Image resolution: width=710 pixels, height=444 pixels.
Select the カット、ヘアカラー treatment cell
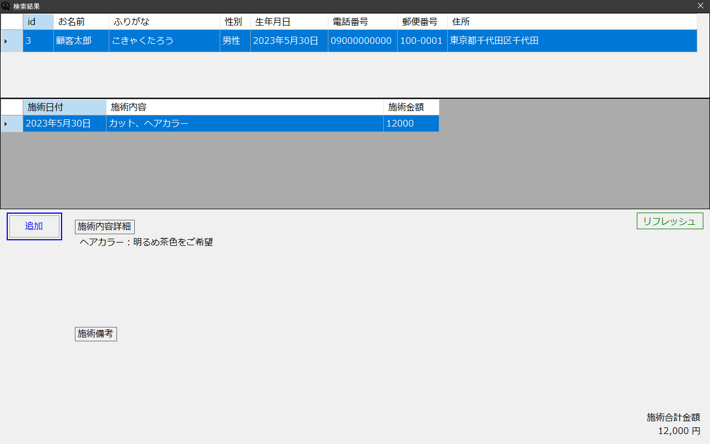point(244,124)
